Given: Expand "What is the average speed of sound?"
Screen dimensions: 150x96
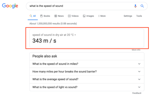Looking at the screenshot, I should pos(87,79).
